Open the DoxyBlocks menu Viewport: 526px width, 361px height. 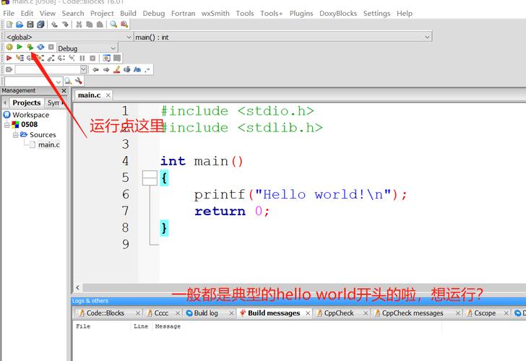pos(338,14)
